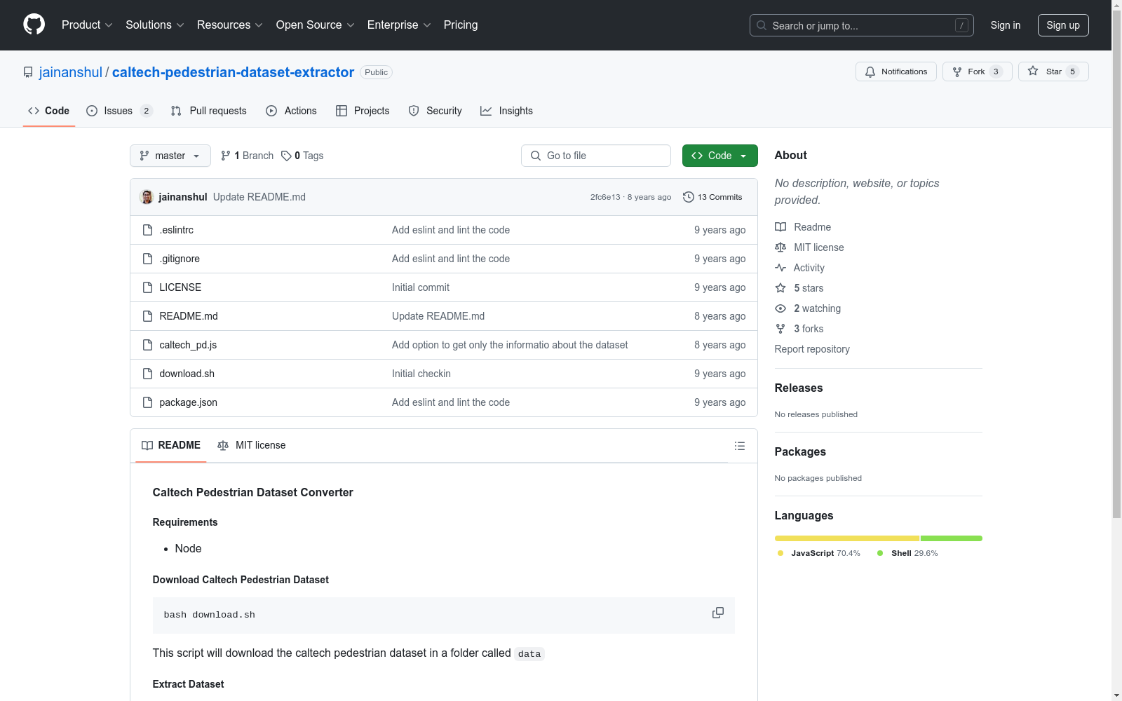Screen dimensions: 1122x701
Task: Click the Sign in link
Action: point(1006,25)
